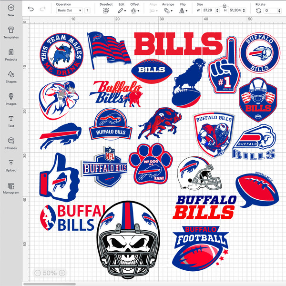Screen dimensions: 286x286
Task: Click the zoom in plus button
Action: pyautogui.click(x=61, y=273)
